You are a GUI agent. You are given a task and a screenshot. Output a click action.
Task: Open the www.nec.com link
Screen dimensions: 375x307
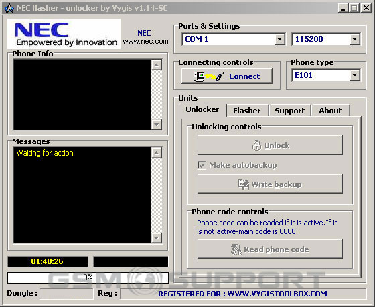point(145,41)
